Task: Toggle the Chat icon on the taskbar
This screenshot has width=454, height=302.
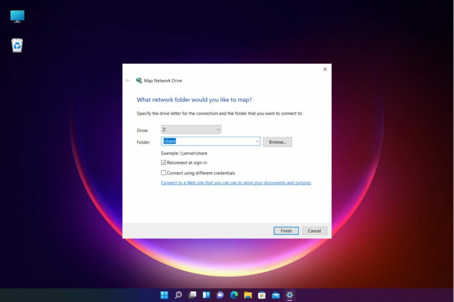Action: (x=220, y=295)
